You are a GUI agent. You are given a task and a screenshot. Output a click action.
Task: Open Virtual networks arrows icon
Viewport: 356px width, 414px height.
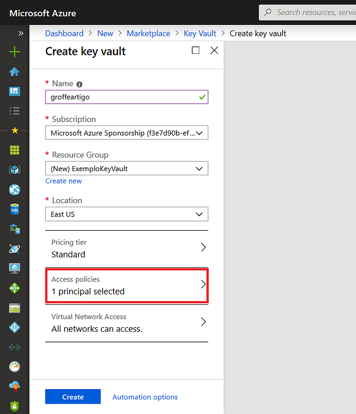[x=15, y=347]
